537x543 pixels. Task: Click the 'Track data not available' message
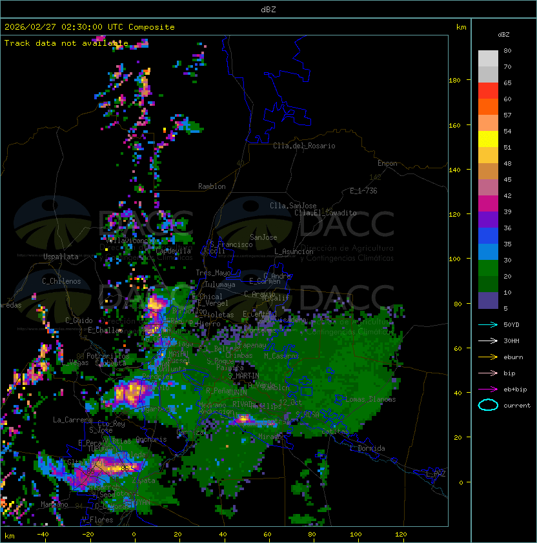[66, 43]
